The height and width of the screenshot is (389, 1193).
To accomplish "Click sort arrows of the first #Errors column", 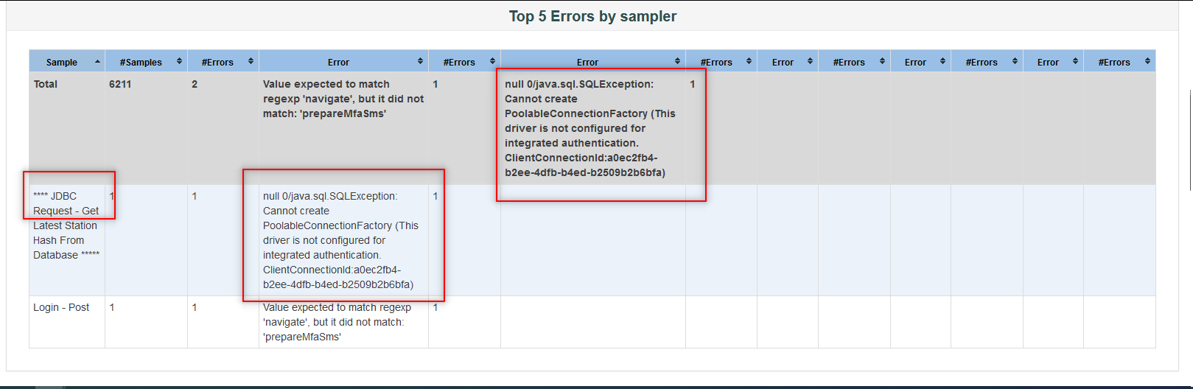I will (x=251, y=62).
